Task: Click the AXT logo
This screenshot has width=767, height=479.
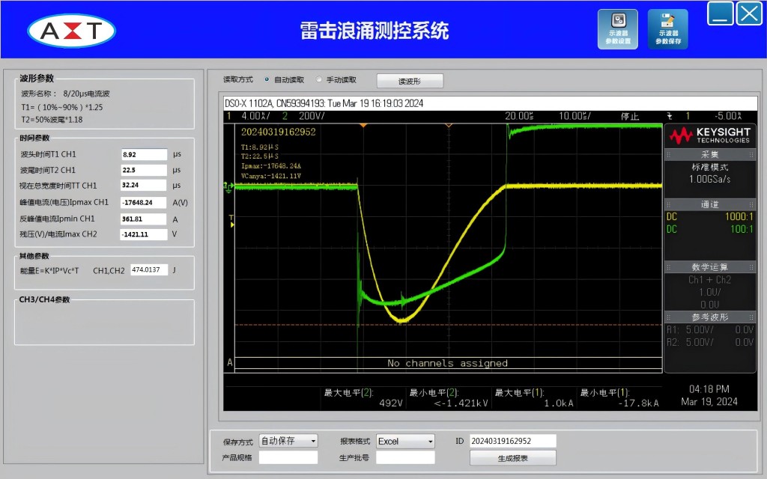Action: click(x=72, y=31)
